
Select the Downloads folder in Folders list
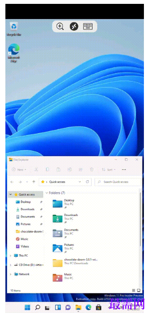pos(65,219)
